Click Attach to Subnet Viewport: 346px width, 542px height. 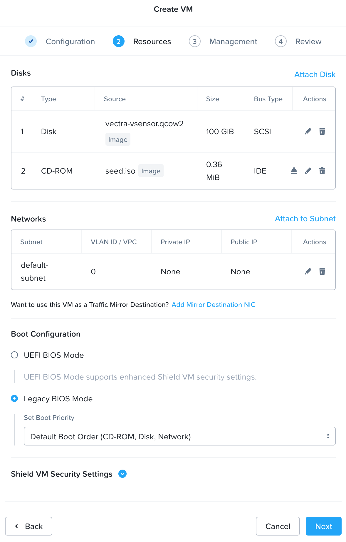[x=305, y=219]
